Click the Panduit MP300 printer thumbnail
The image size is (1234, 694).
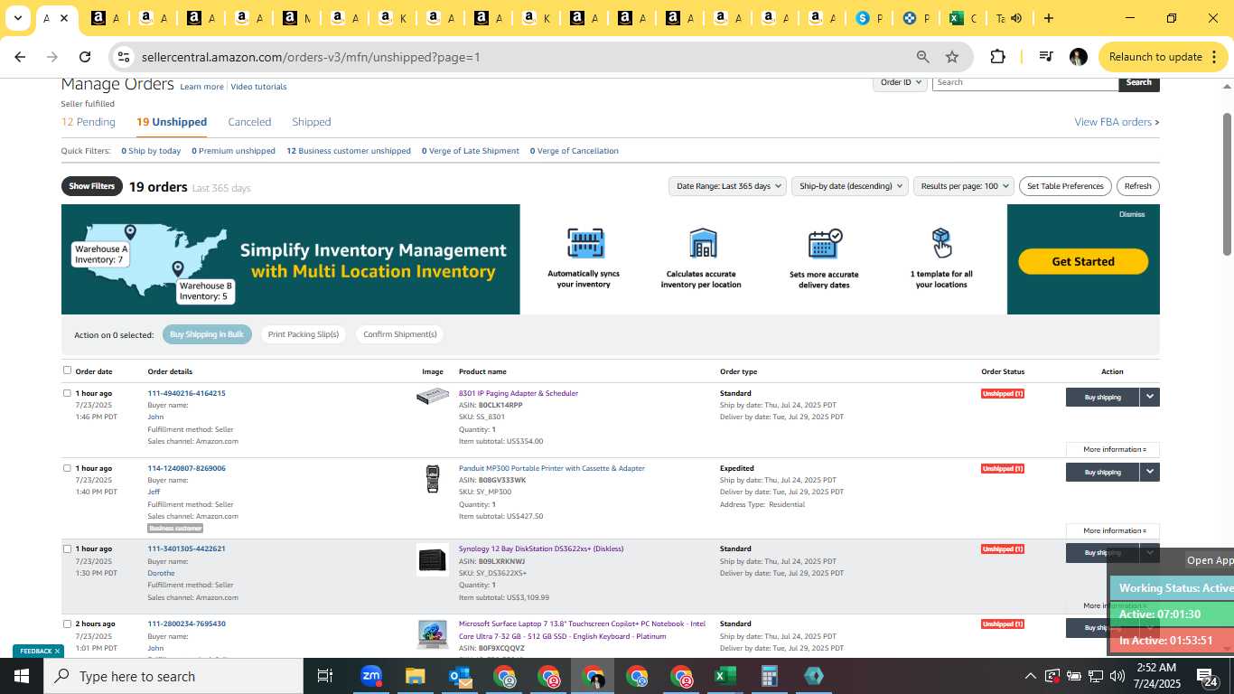click(x=433, y=479)
